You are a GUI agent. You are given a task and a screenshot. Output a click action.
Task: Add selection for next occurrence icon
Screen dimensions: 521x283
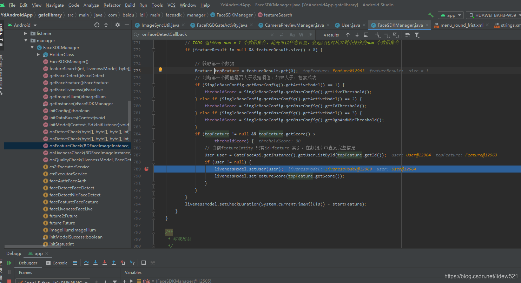[x=378, y=35]
